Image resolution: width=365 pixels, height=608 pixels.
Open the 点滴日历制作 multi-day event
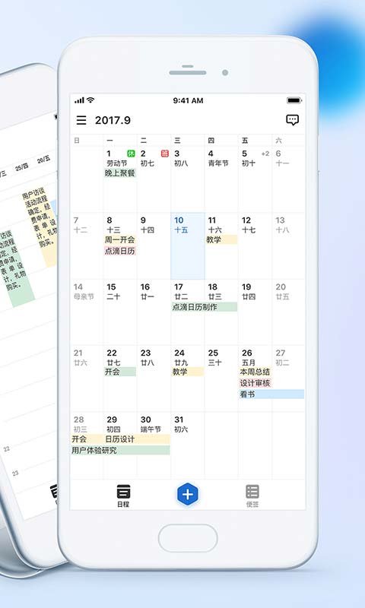click(204, 307)
